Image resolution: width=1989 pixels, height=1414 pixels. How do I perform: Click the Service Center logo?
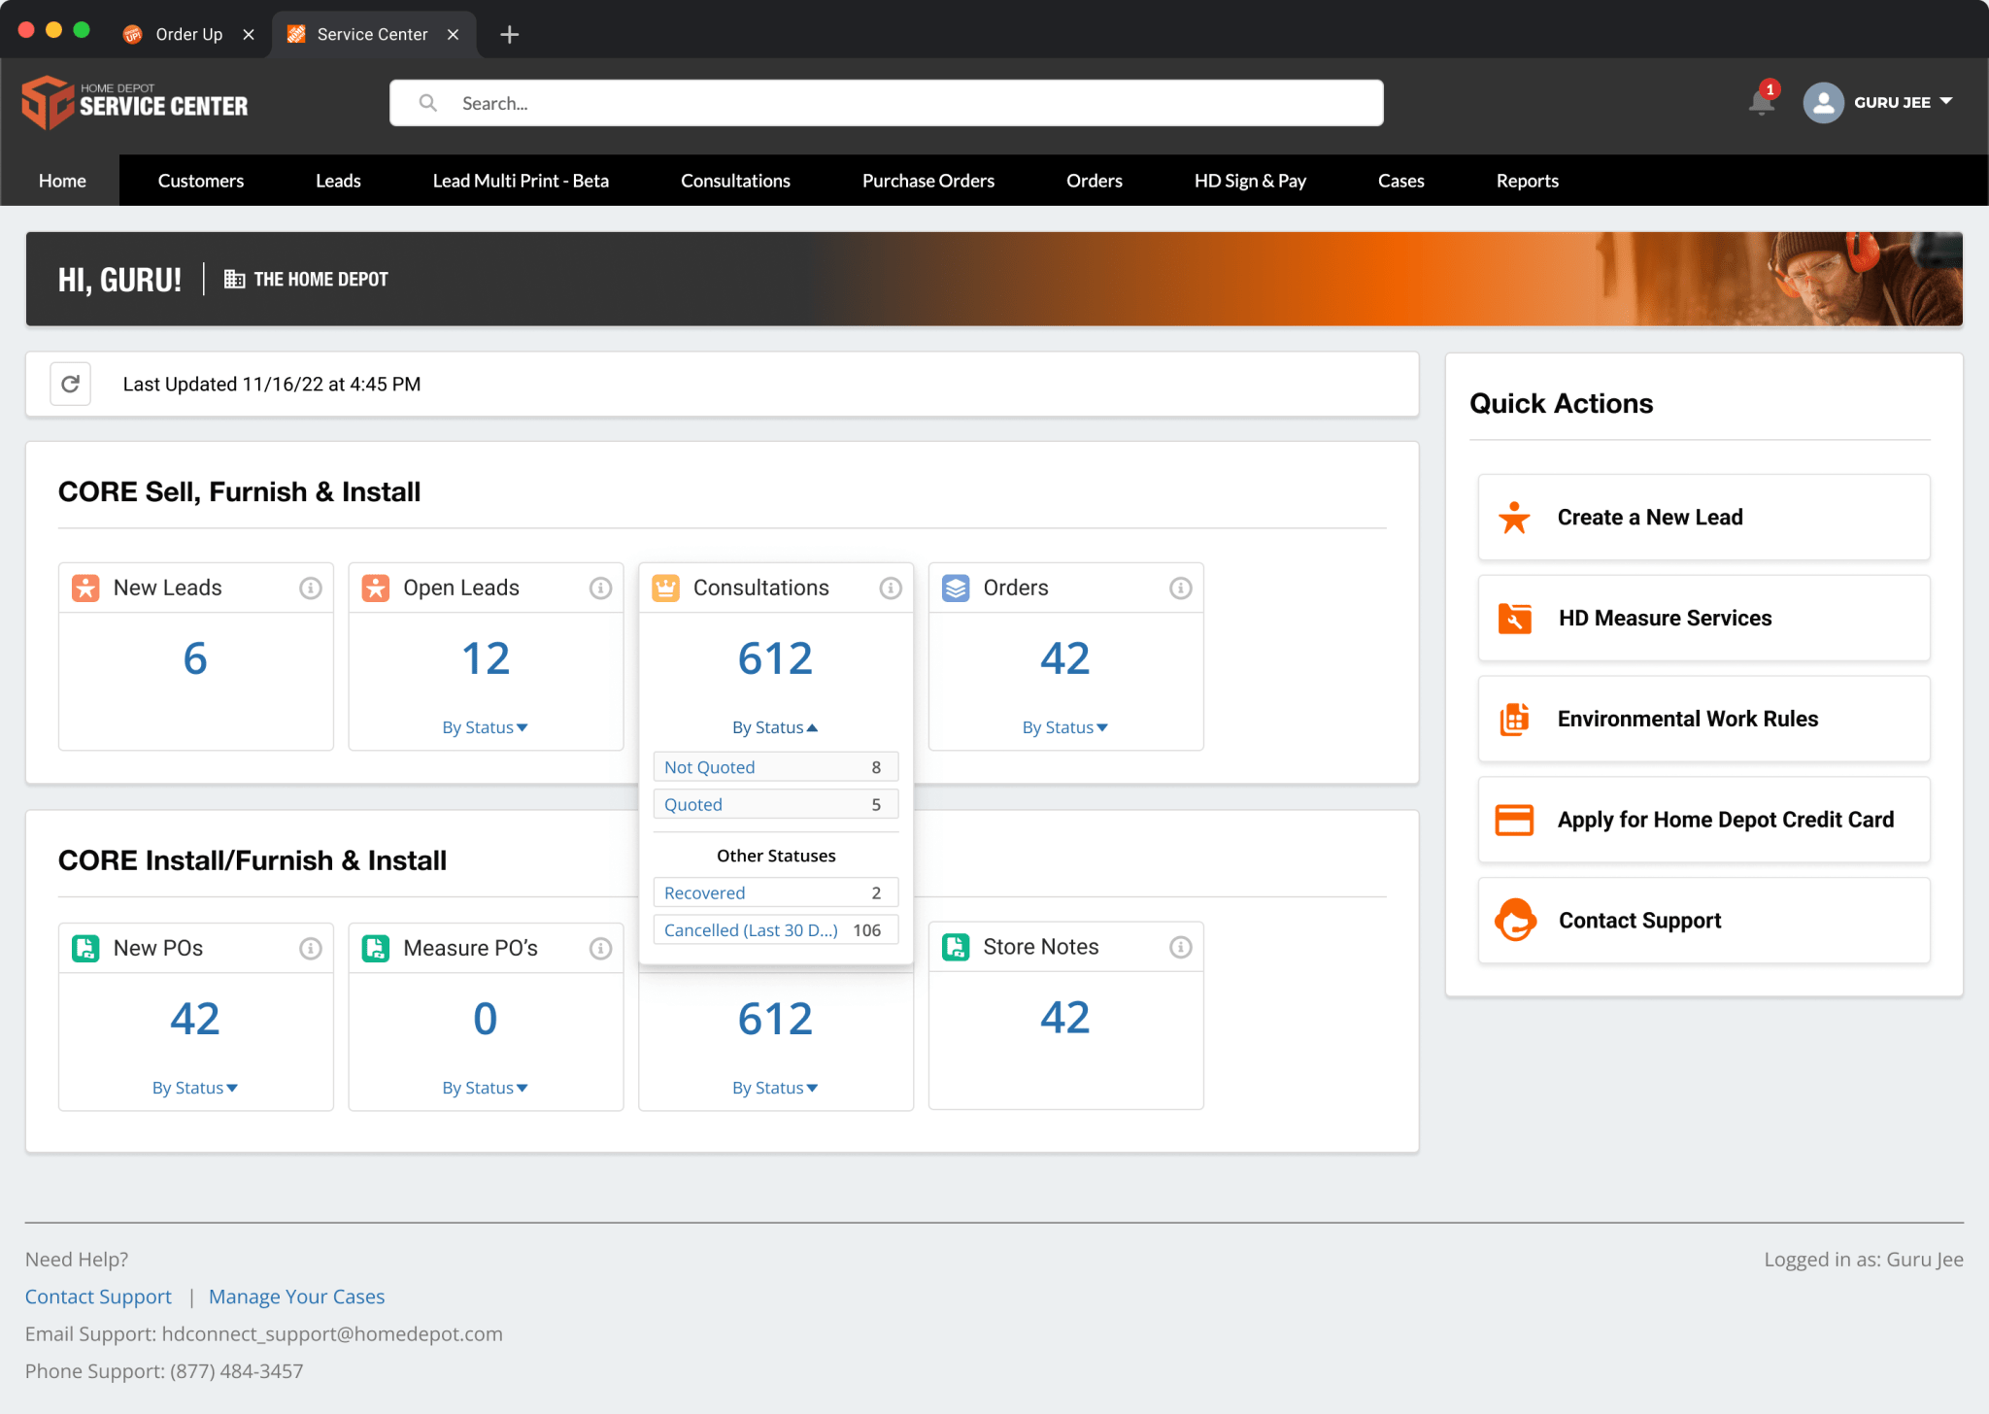pos(135,103)
